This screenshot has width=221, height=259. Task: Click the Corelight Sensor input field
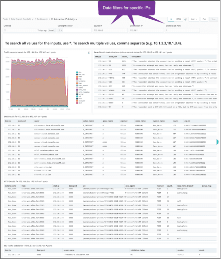(74, 30)
